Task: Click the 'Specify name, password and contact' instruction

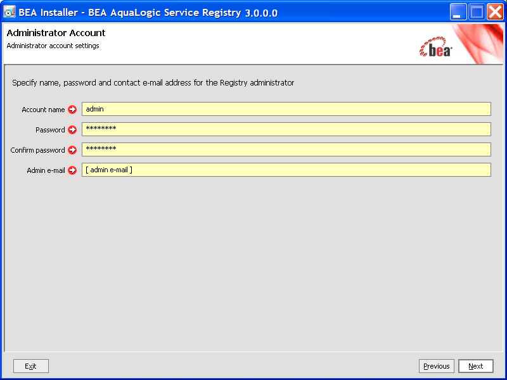Action: (x=153, y=83)
